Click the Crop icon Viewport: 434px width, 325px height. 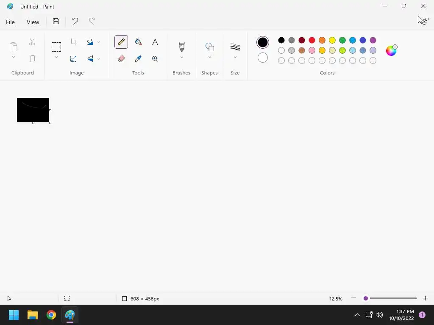(x=73, y=42)
